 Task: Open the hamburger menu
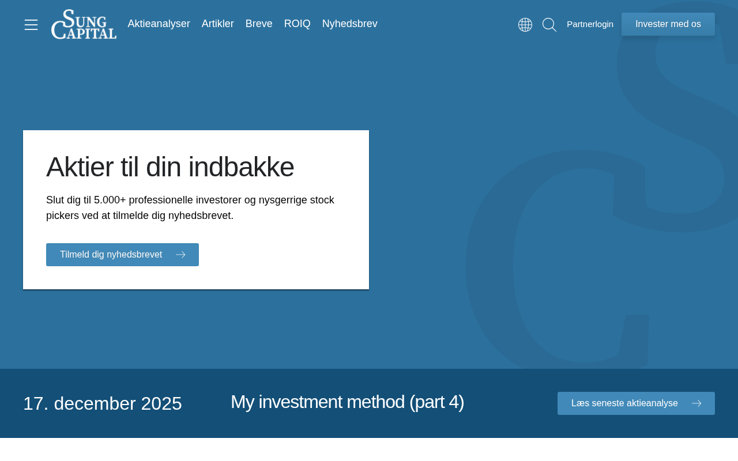(x=31, y=24)
